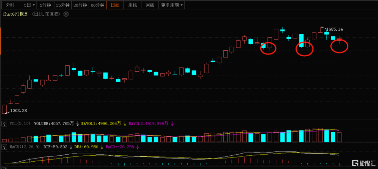Viewport: 378px width, 169px height.
Task: Select the last volume bar on right
Action: click(x=339, y=137)
